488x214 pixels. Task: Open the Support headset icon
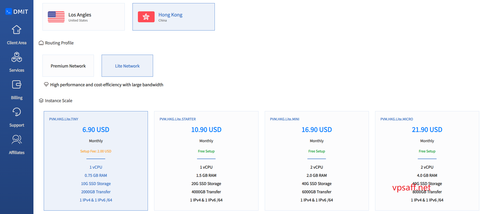click(16, 112)
